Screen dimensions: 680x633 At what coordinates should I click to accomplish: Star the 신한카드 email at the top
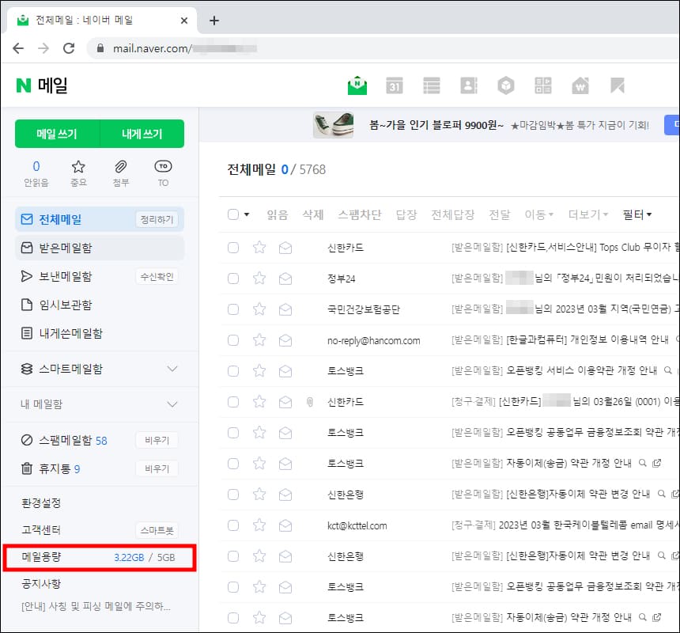(259, 248)
